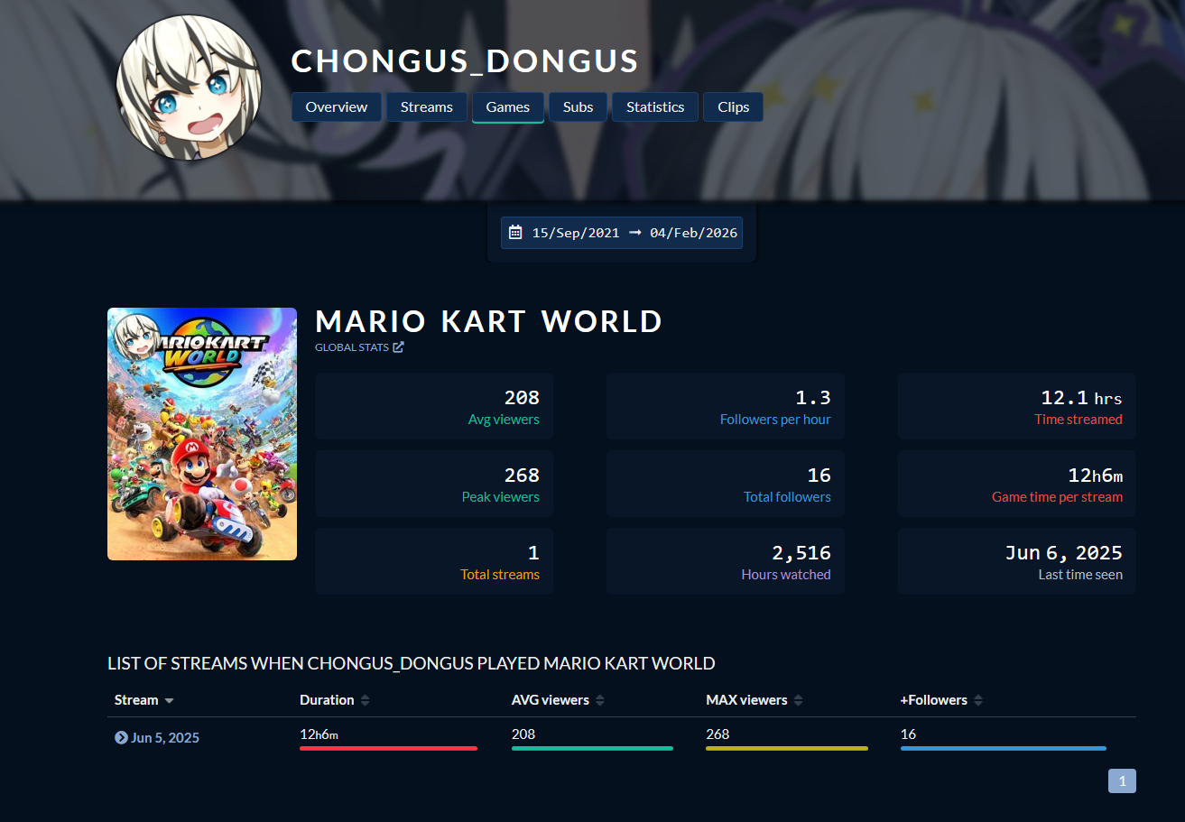Click the Chongus_Dongus profile avatar
The width and height of the screenshot is (1185, 822).
click(189, 88)
